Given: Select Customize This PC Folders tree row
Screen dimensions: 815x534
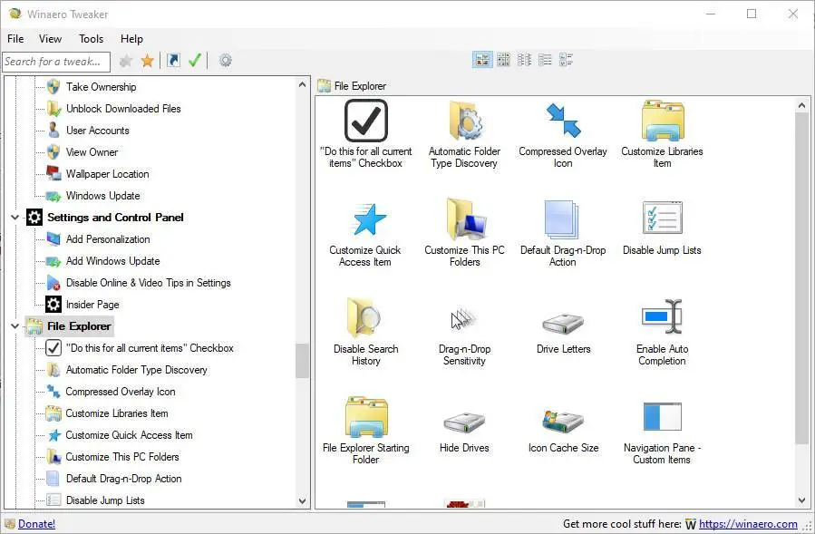Looking at the screenshot, I should (122, 457).
